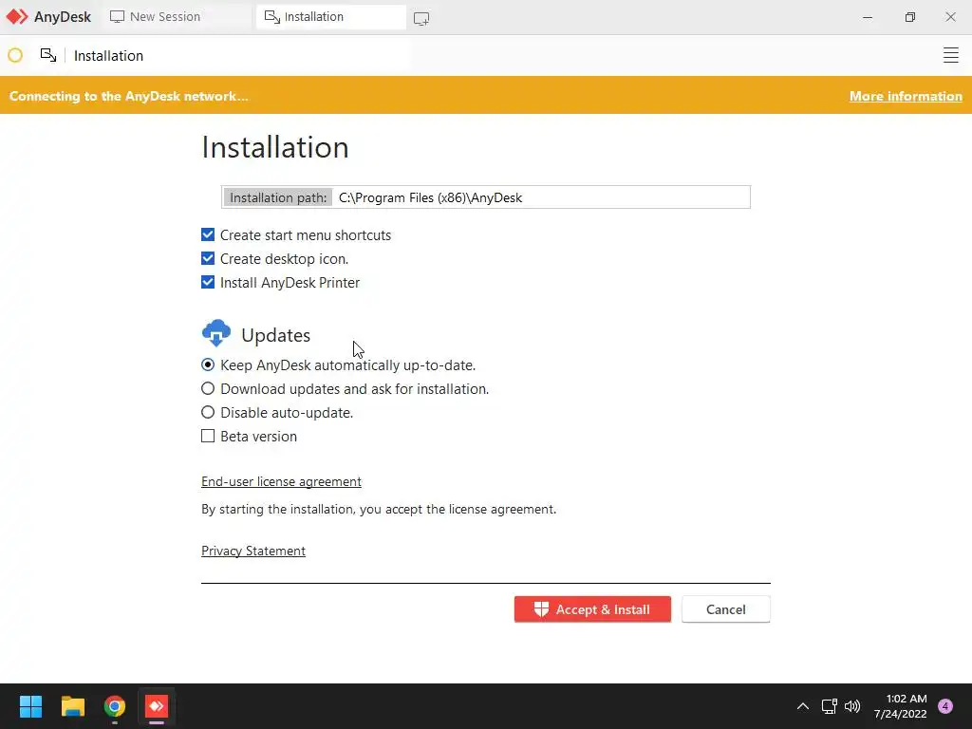The width and height of the screenshot is (972, 729).
Task: Open the hamburger main menu
Action: coord(950,55)
